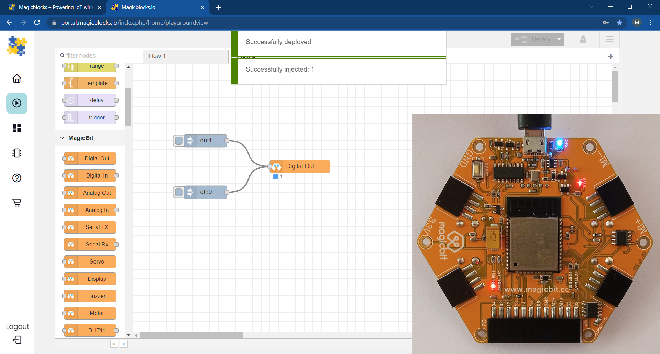
Task: Open the Help question mark icon
Action: pos(17,178)
